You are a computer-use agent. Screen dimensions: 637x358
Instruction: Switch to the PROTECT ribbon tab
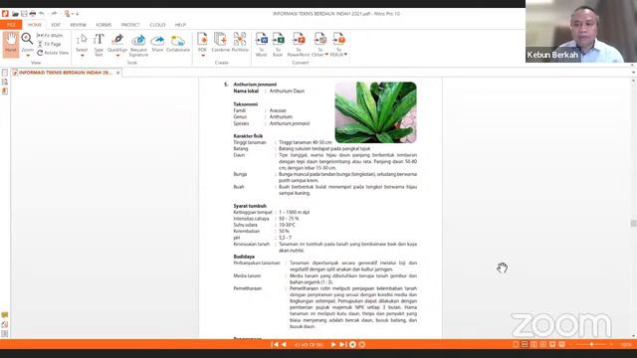(130, 25)
